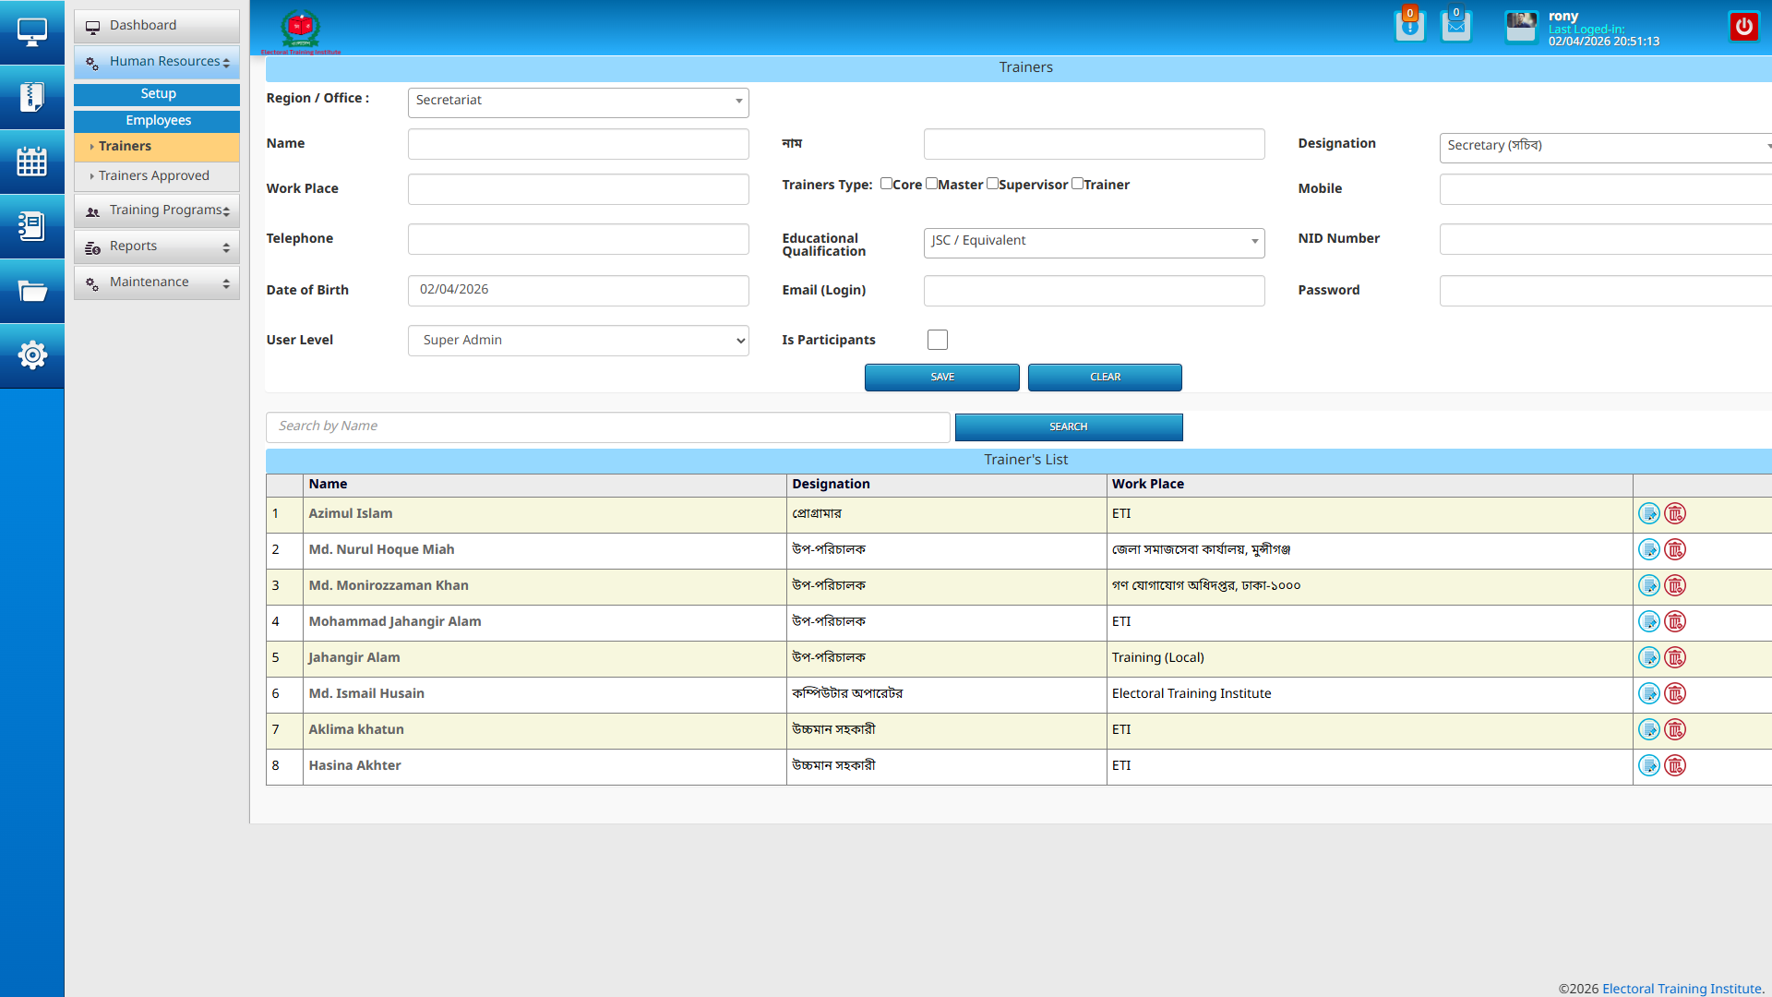Screen dimensions: 1772x997
Task: Open the calendar icon in left sidebar
Action: (x=31, y=162)
